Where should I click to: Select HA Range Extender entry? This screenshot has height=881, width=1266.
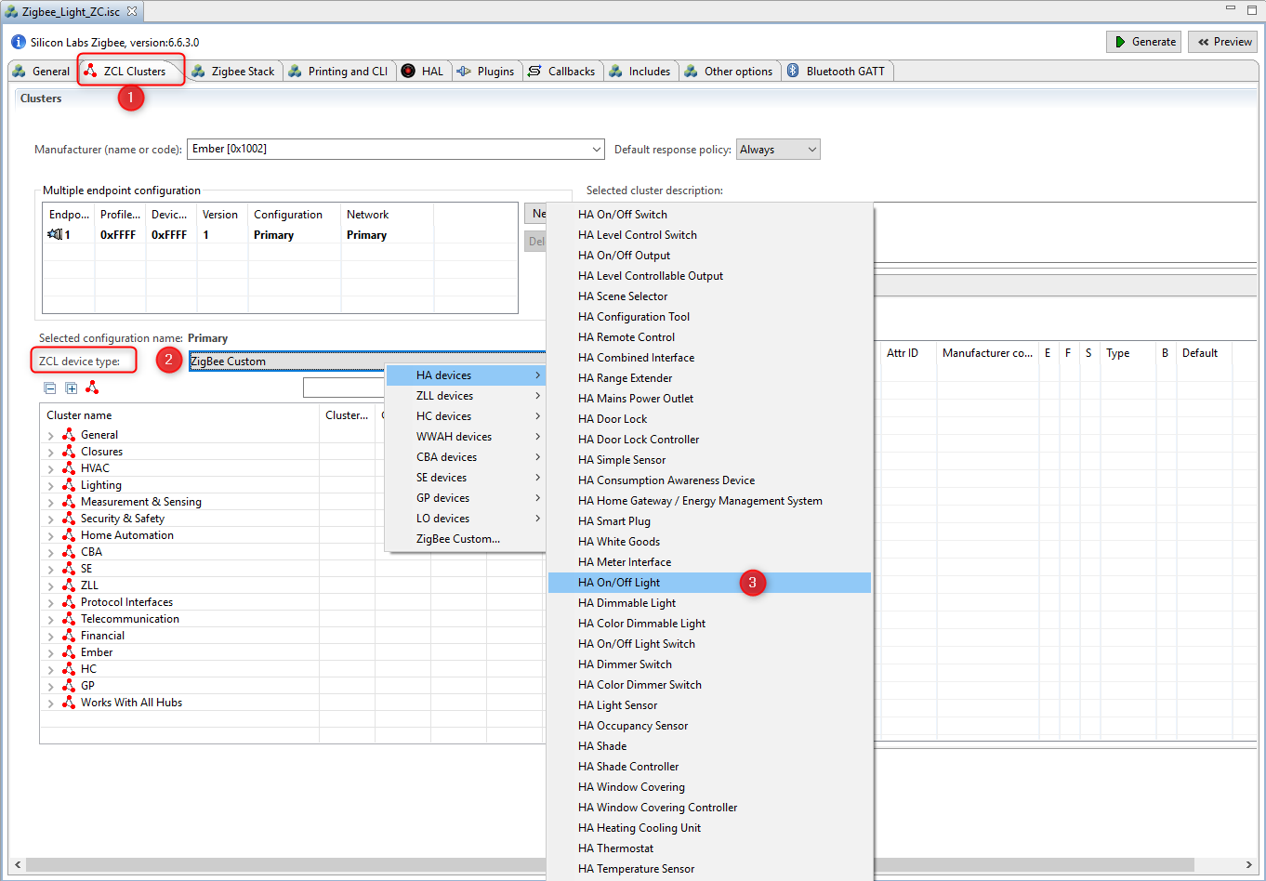(710, 378)
